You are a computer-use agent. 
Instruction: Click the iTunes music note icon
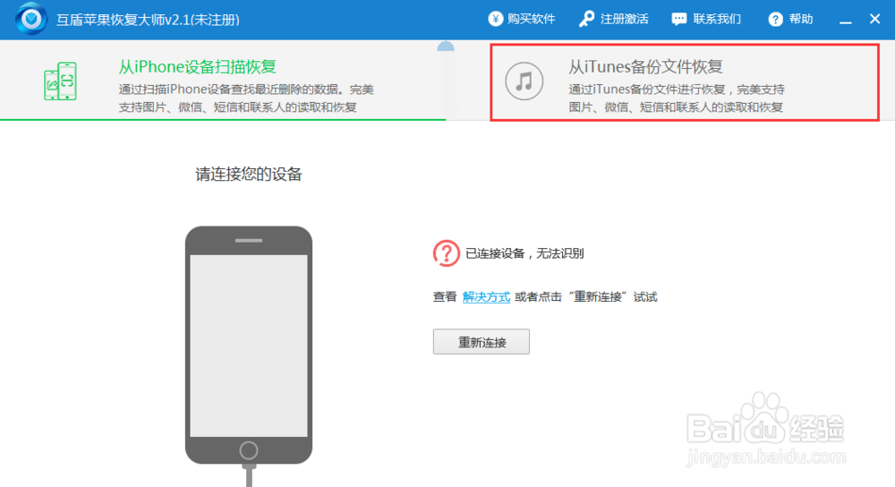[524, 81]
